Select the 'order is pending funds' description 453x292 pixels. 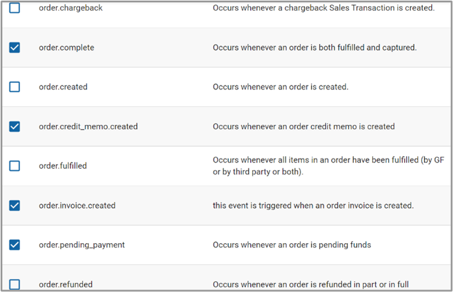(292, 245)
